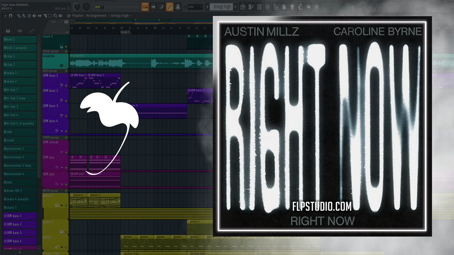Expand the SRM bass 4 track arrow
The image size is (454, 255).
tap(62, 131)
